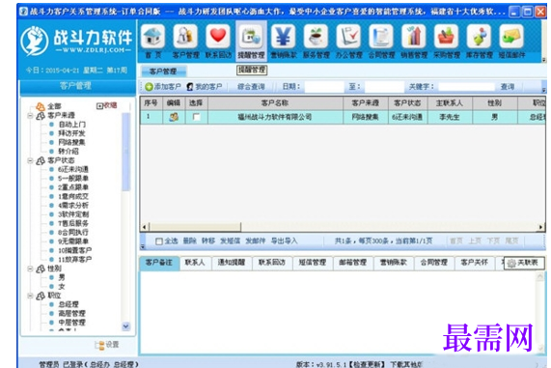Click the 收缩 collapse-all toggle
551x368 pixels.
[x=107, y=105]
